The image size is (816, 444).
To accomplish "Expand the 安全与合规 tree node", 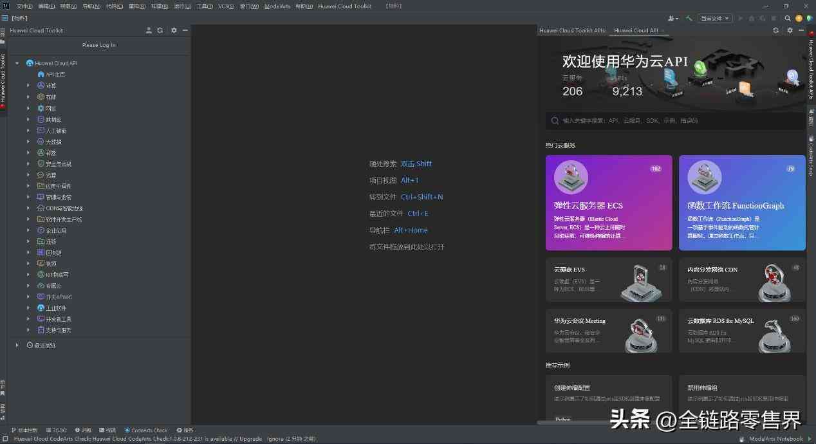I will coord(28,163).
